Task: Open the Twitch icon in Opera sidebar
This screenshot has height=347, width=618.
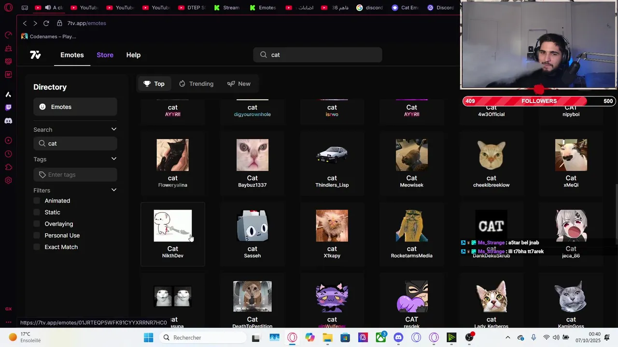Action: click(x=8, y=107)
